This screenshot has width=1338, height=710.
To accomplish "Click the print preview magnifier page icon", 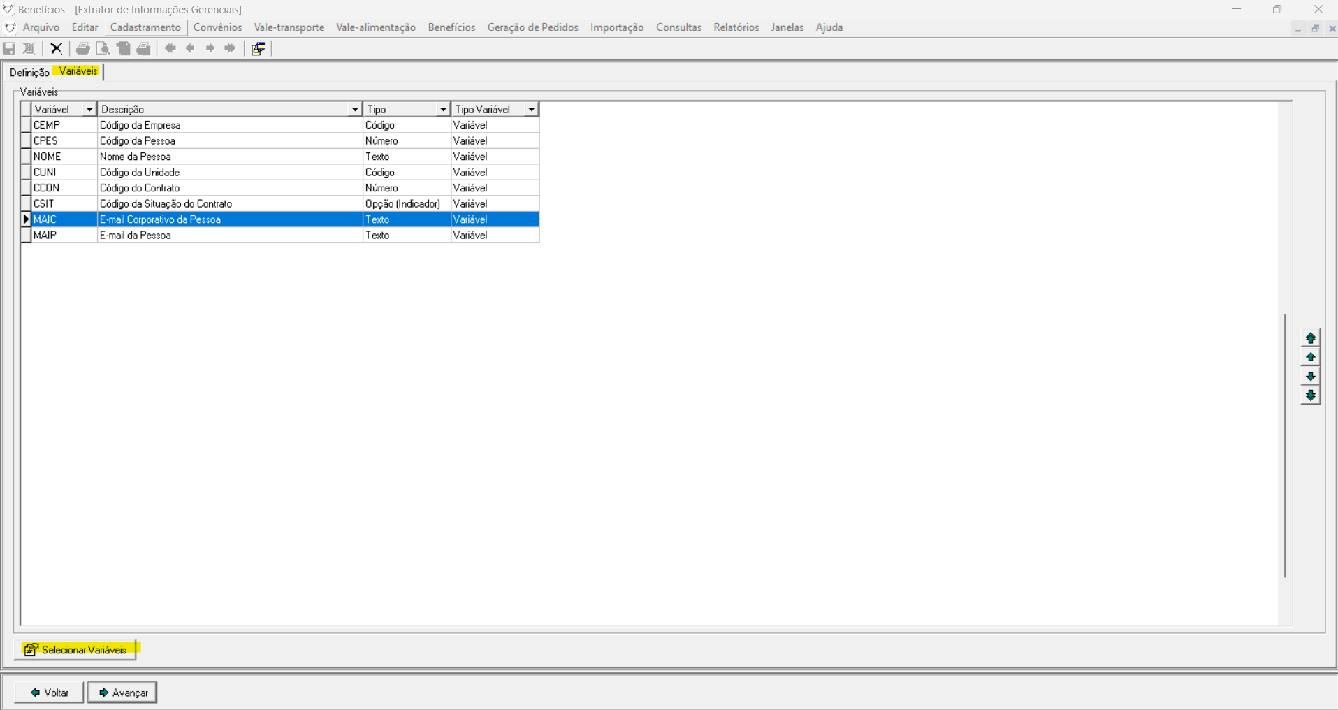I will point(103,48).
